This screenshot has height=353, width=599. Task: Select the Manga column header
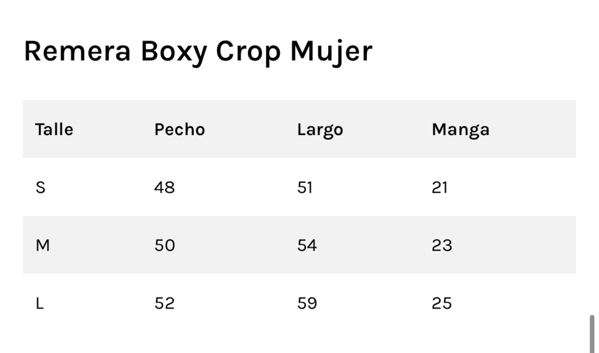point(460,130)
